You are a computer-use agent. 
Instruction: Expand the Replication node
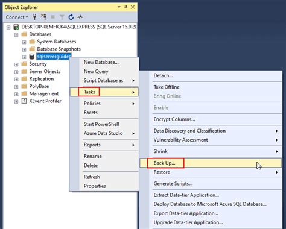[x=16, y=79]
